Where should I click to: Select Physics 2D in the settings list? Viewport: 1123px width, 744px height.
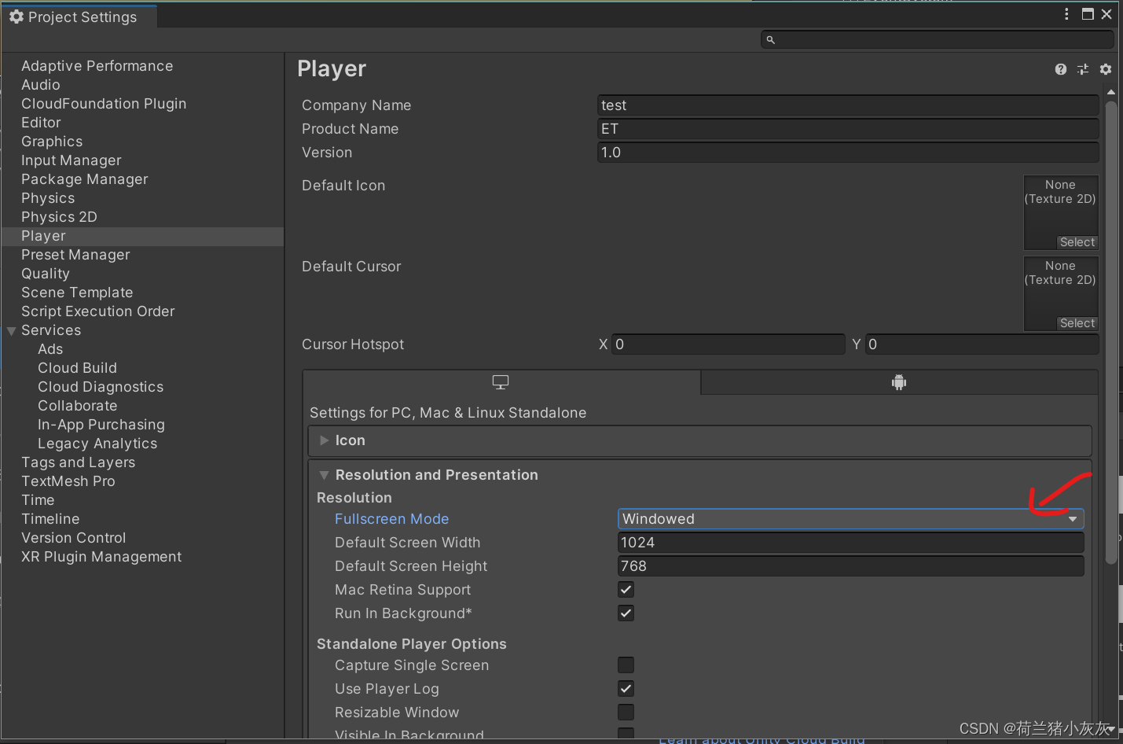tap(59, 217)
